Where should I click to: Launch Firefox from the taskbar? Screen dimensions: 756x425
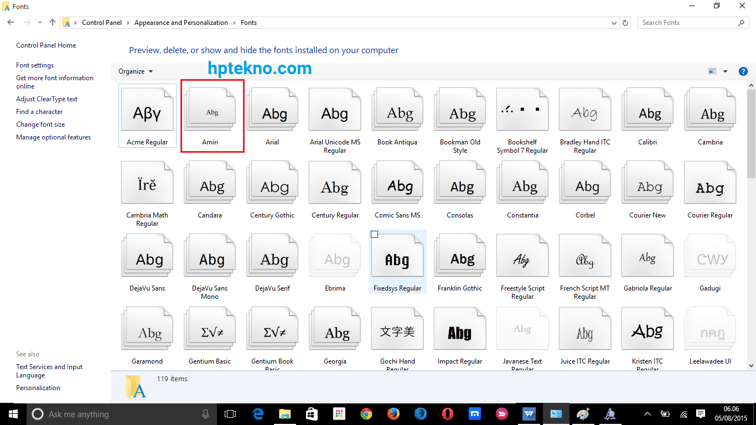click(x=393, y=414)
